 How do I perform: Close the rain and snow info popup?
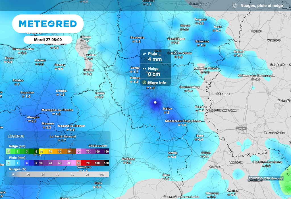pos(175,53)
